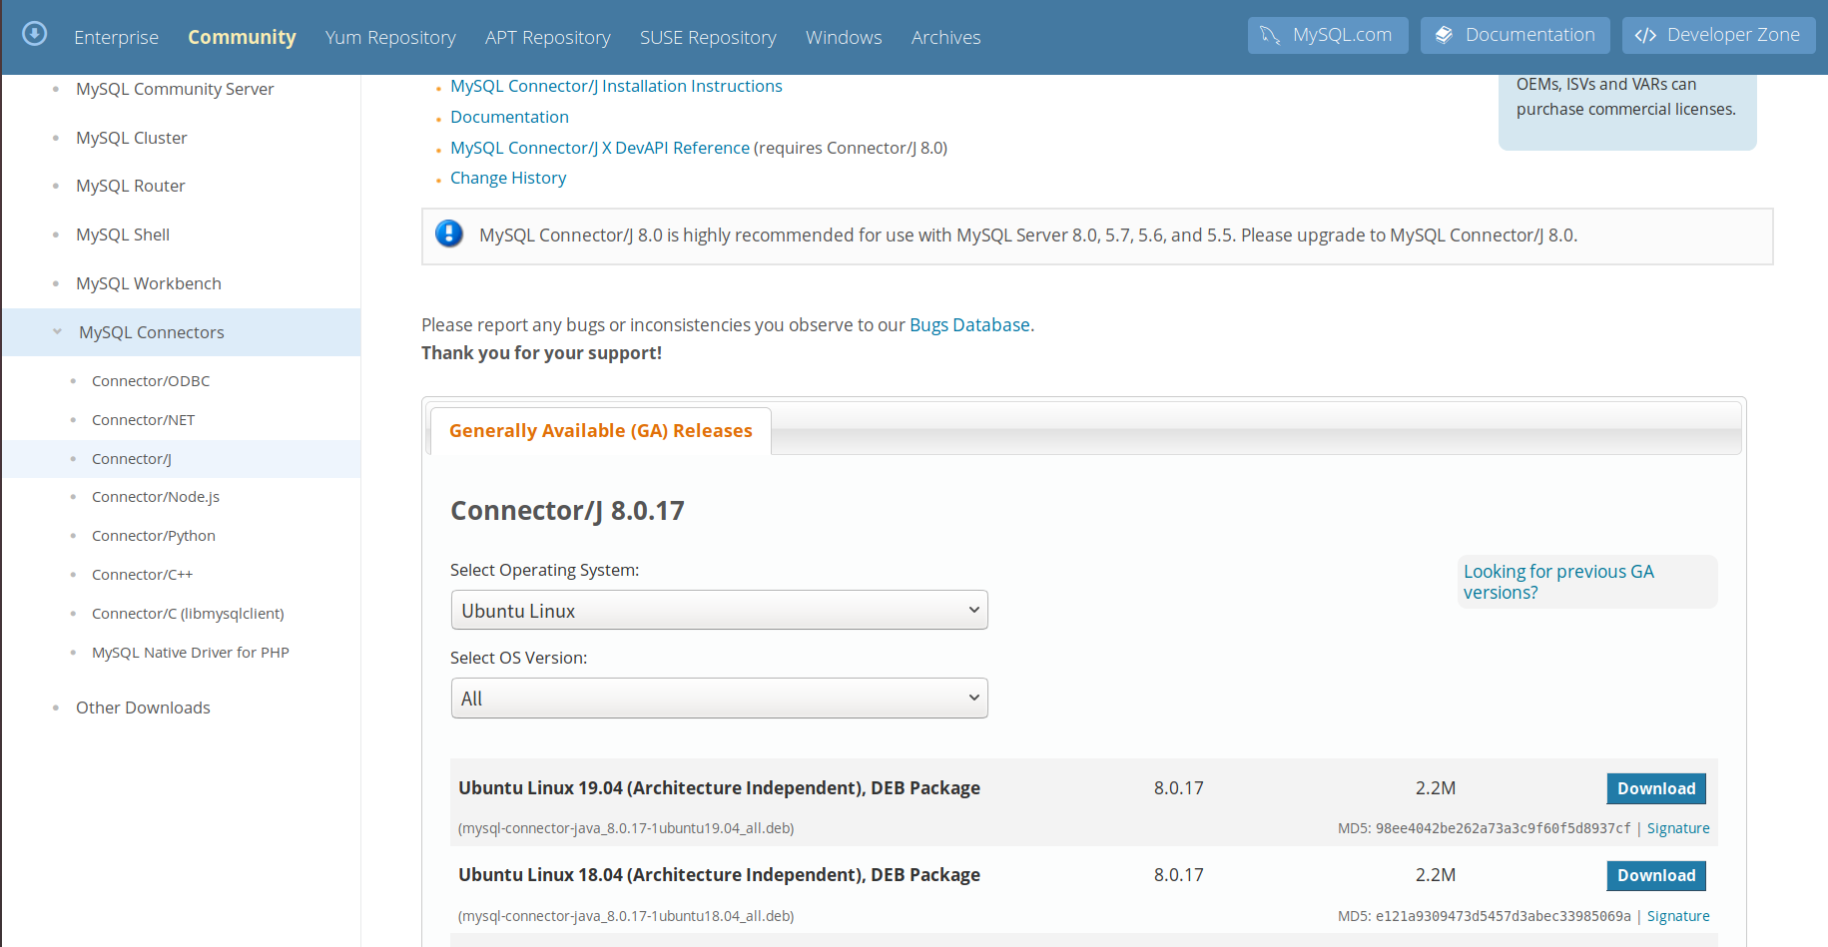
Task: Open the Community tab
Action: 242,37
